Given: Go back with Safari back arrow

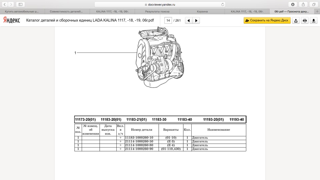Looking at the screenshot, I should [5, 4].
